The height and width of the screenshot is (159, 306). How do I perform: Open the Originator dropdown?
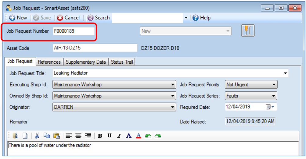(114, 107)
